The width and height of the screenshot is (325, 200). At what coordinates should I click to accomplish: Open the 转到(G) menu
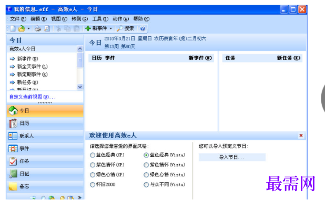79,19
